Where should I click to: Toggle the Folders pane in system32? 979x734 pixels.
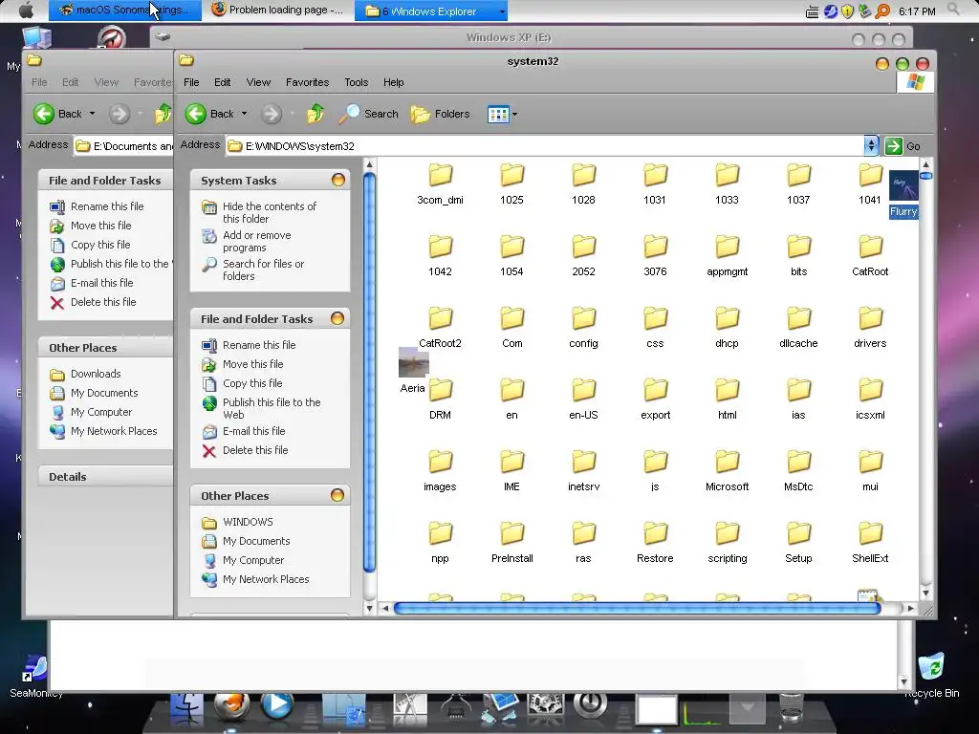[440, 114]
